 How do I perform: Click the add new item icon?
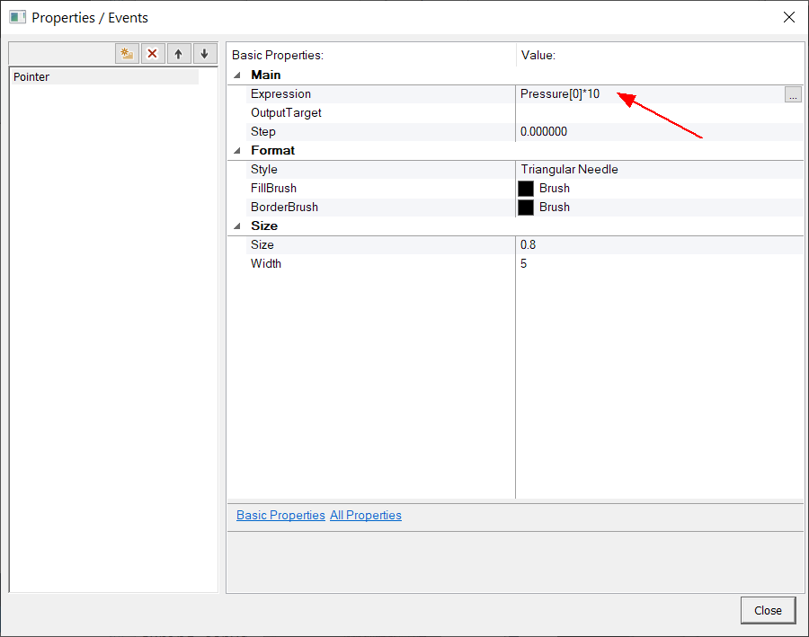pos(127,54)
